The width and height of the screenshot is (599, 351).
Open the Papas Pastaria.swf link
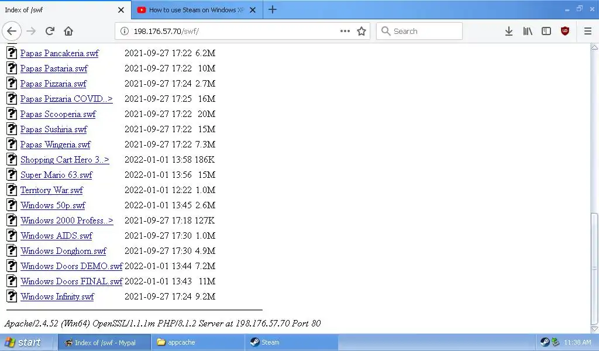click(54, 69)
